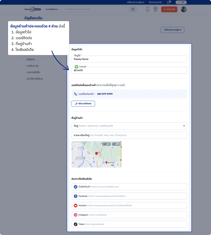
Task: Click the Facebook URL input field
Action: tap(129, 196)
